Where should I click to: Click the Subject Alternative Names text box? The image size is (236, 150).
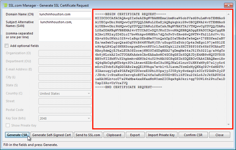[65, 30]
